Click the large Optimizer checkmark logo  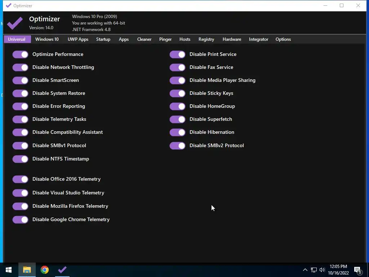[14, 23]
